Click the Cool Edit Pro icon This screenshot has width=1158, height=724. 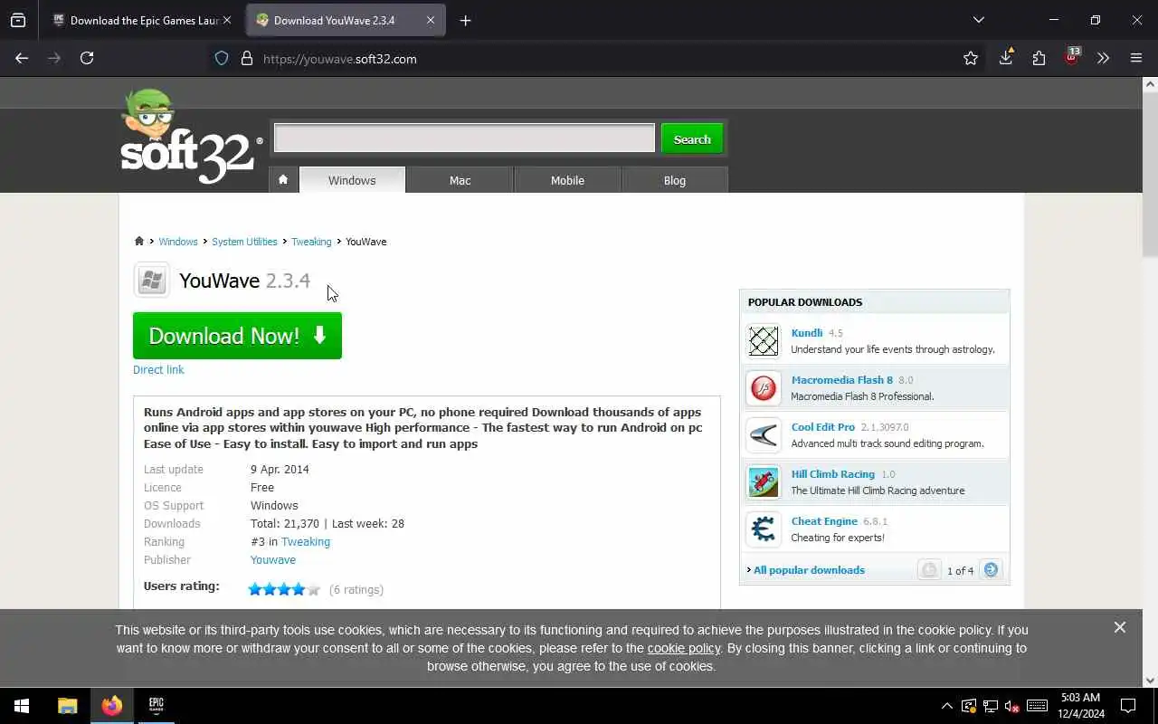tap(764, 435)
